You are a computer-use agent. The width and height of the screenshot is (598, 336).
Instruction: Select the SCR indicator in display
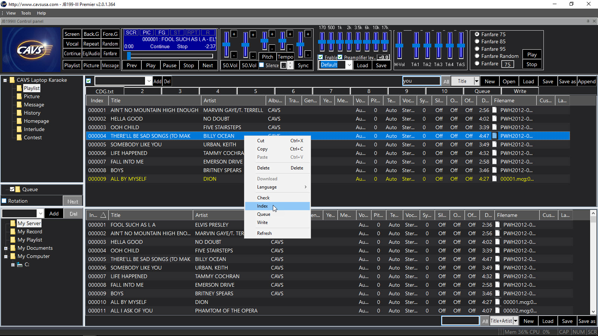pyautogui.click(x=131, y=33)
